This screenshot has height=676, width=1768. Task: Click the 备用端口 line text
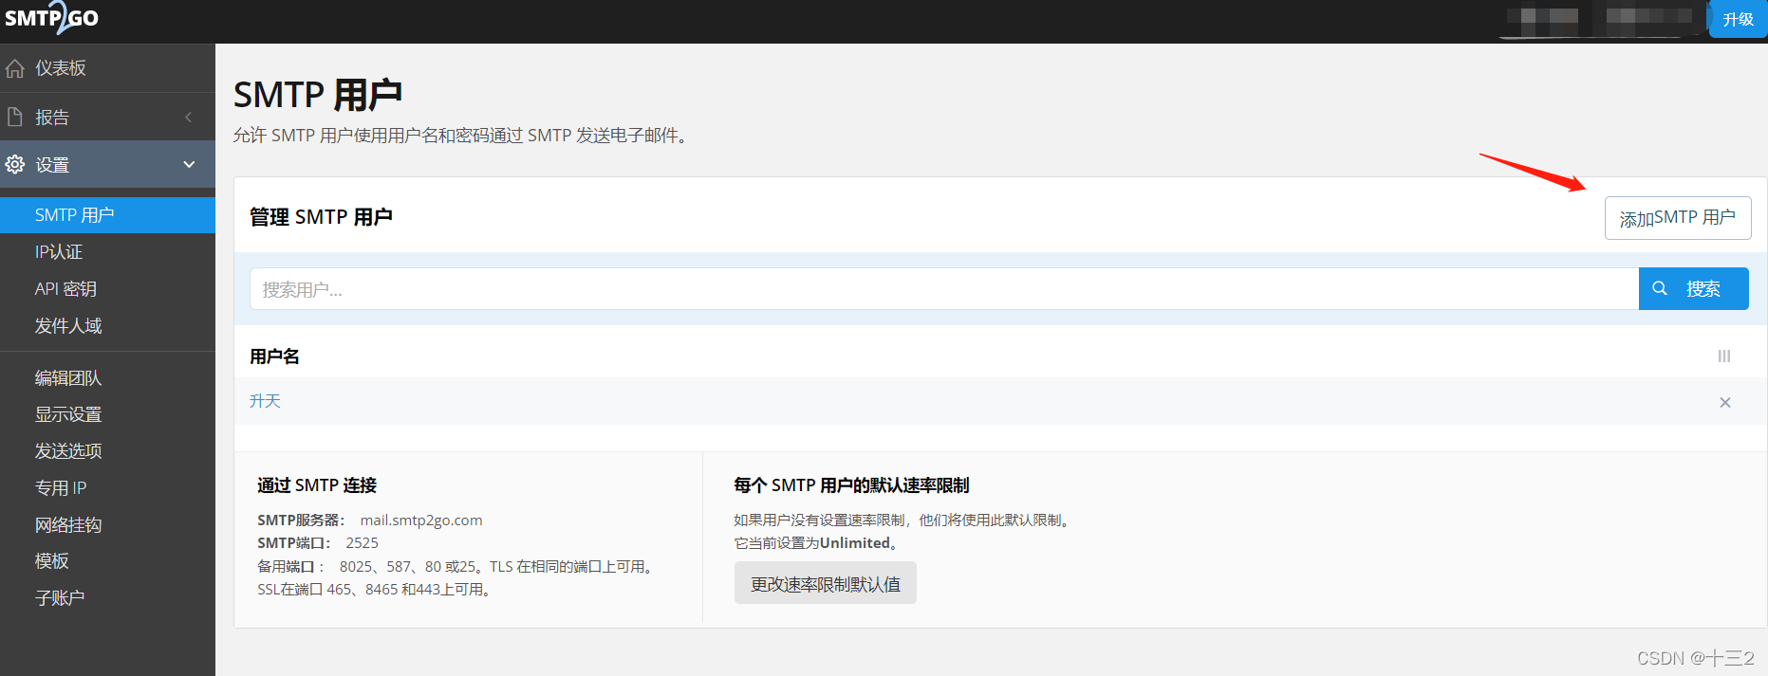[456, 566]
